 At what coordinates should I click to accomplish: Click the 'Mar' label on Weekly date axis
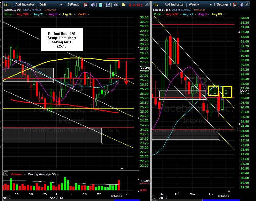[193, 194]
